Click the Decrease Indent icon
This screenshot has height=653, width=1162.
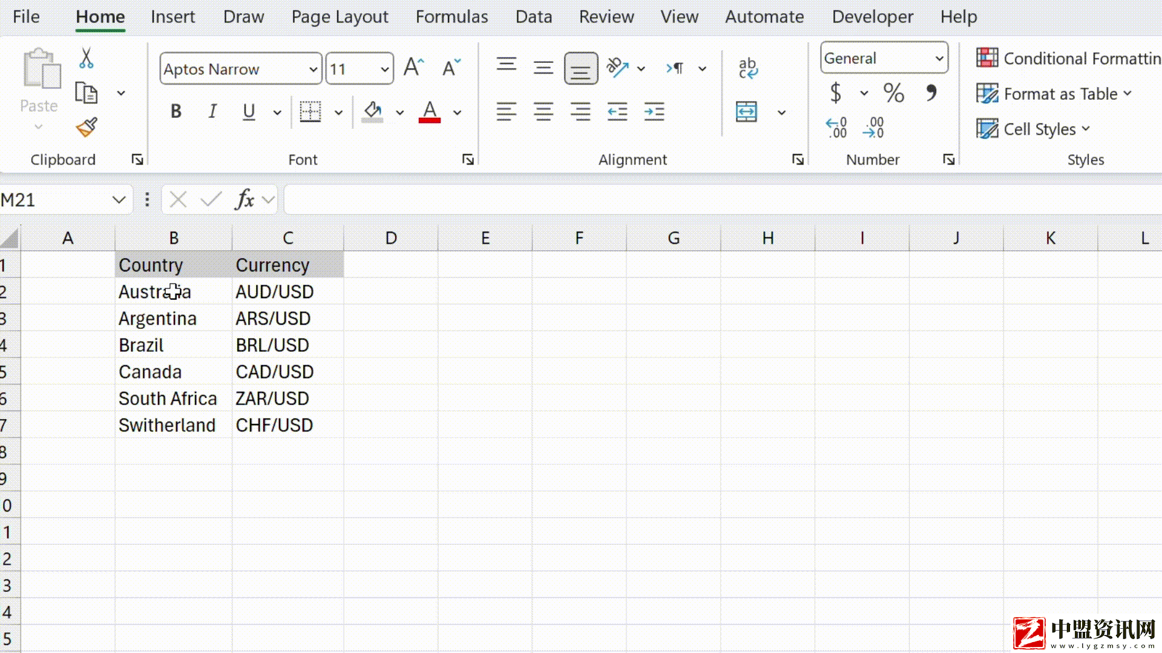coord(617,112)
